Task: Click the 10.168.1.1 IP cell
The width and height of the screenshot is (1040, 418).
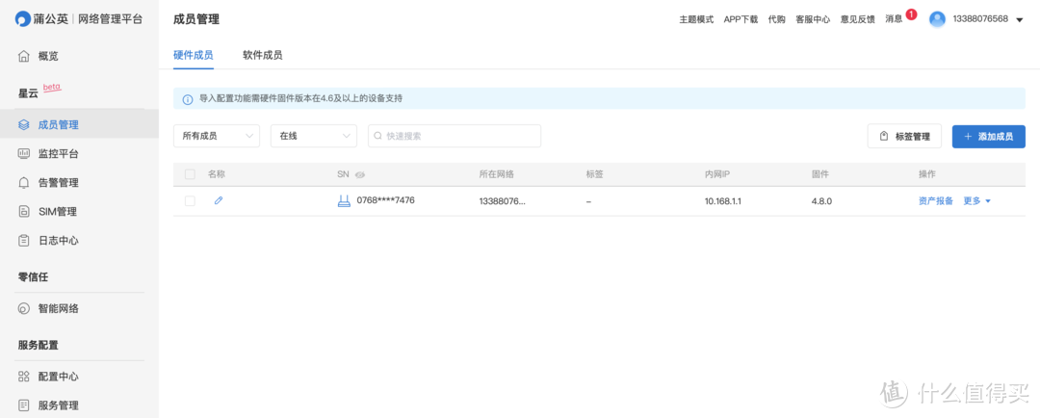Action: [x=723, y=201]
